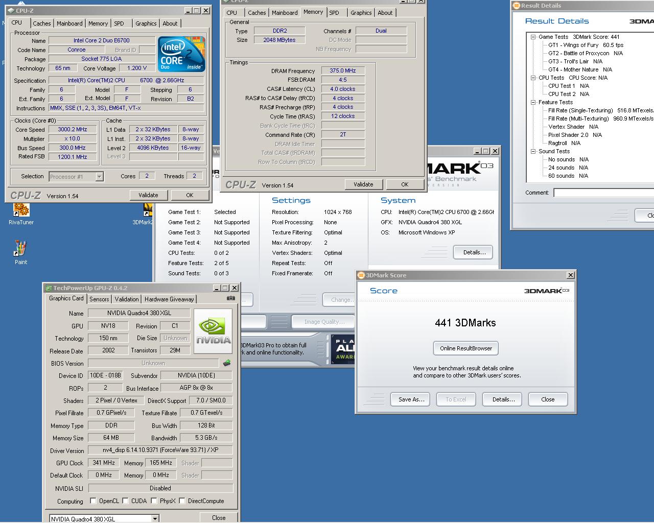
Task: Click the Driver Version field in GPU-Z
Action: [160, 450]
